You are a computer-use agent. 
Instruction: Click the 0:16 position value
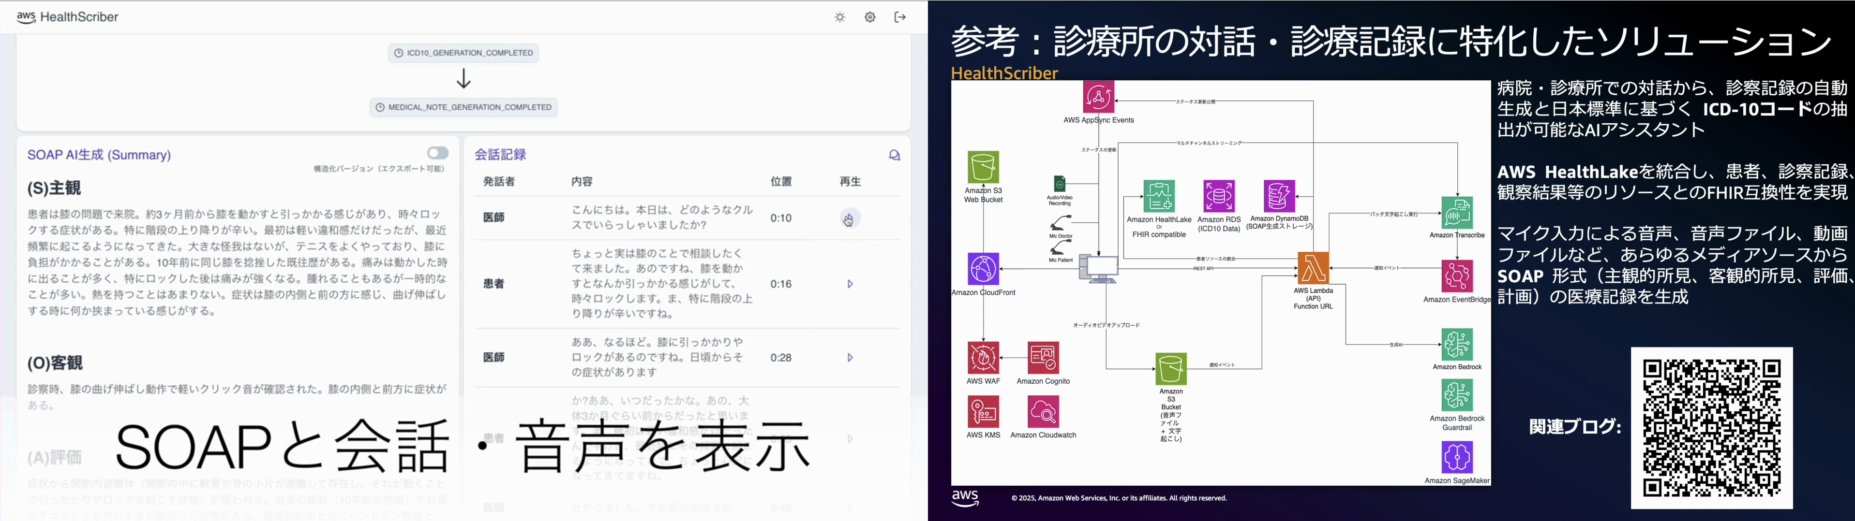pyautogui.click(x=781, y=284)
